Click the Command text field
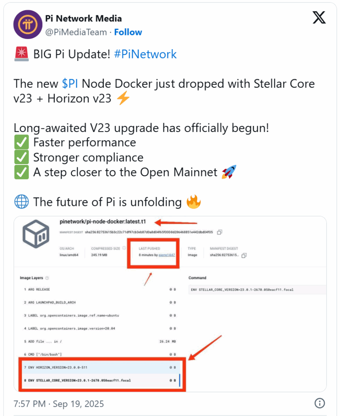340x416 pixels. tap(257, 290)
